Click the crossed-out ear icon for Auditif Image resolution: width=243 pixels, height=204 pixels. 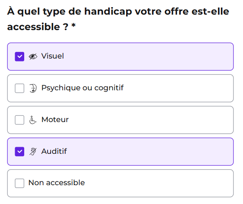click(x=33, y=152)
